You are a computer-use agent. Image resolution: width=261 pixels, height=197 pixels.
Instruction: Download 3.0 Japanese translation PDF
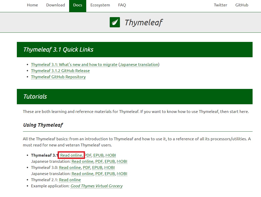point(99,174)
